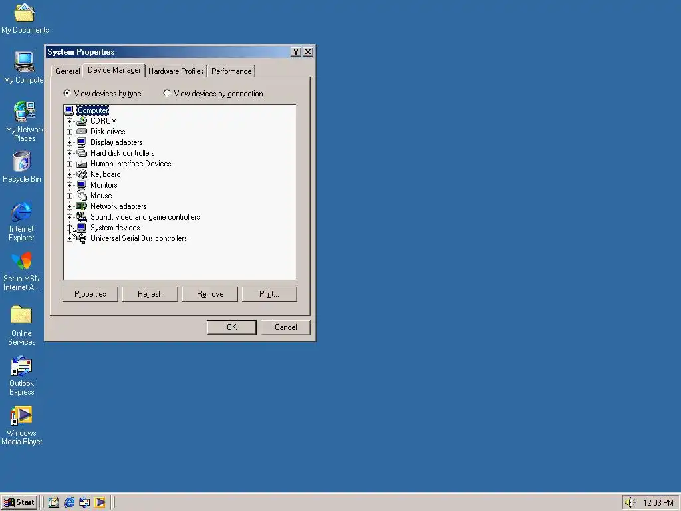Expand the Network adapters node
681x511 pixels.
tap(69, 206)
